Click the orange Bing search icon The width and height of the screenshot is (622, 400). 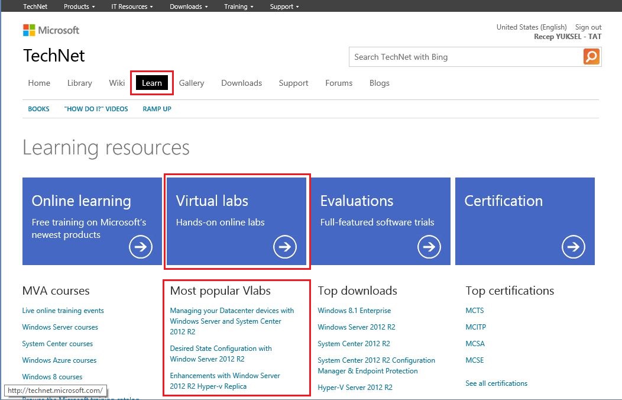[x=591, y=57]
